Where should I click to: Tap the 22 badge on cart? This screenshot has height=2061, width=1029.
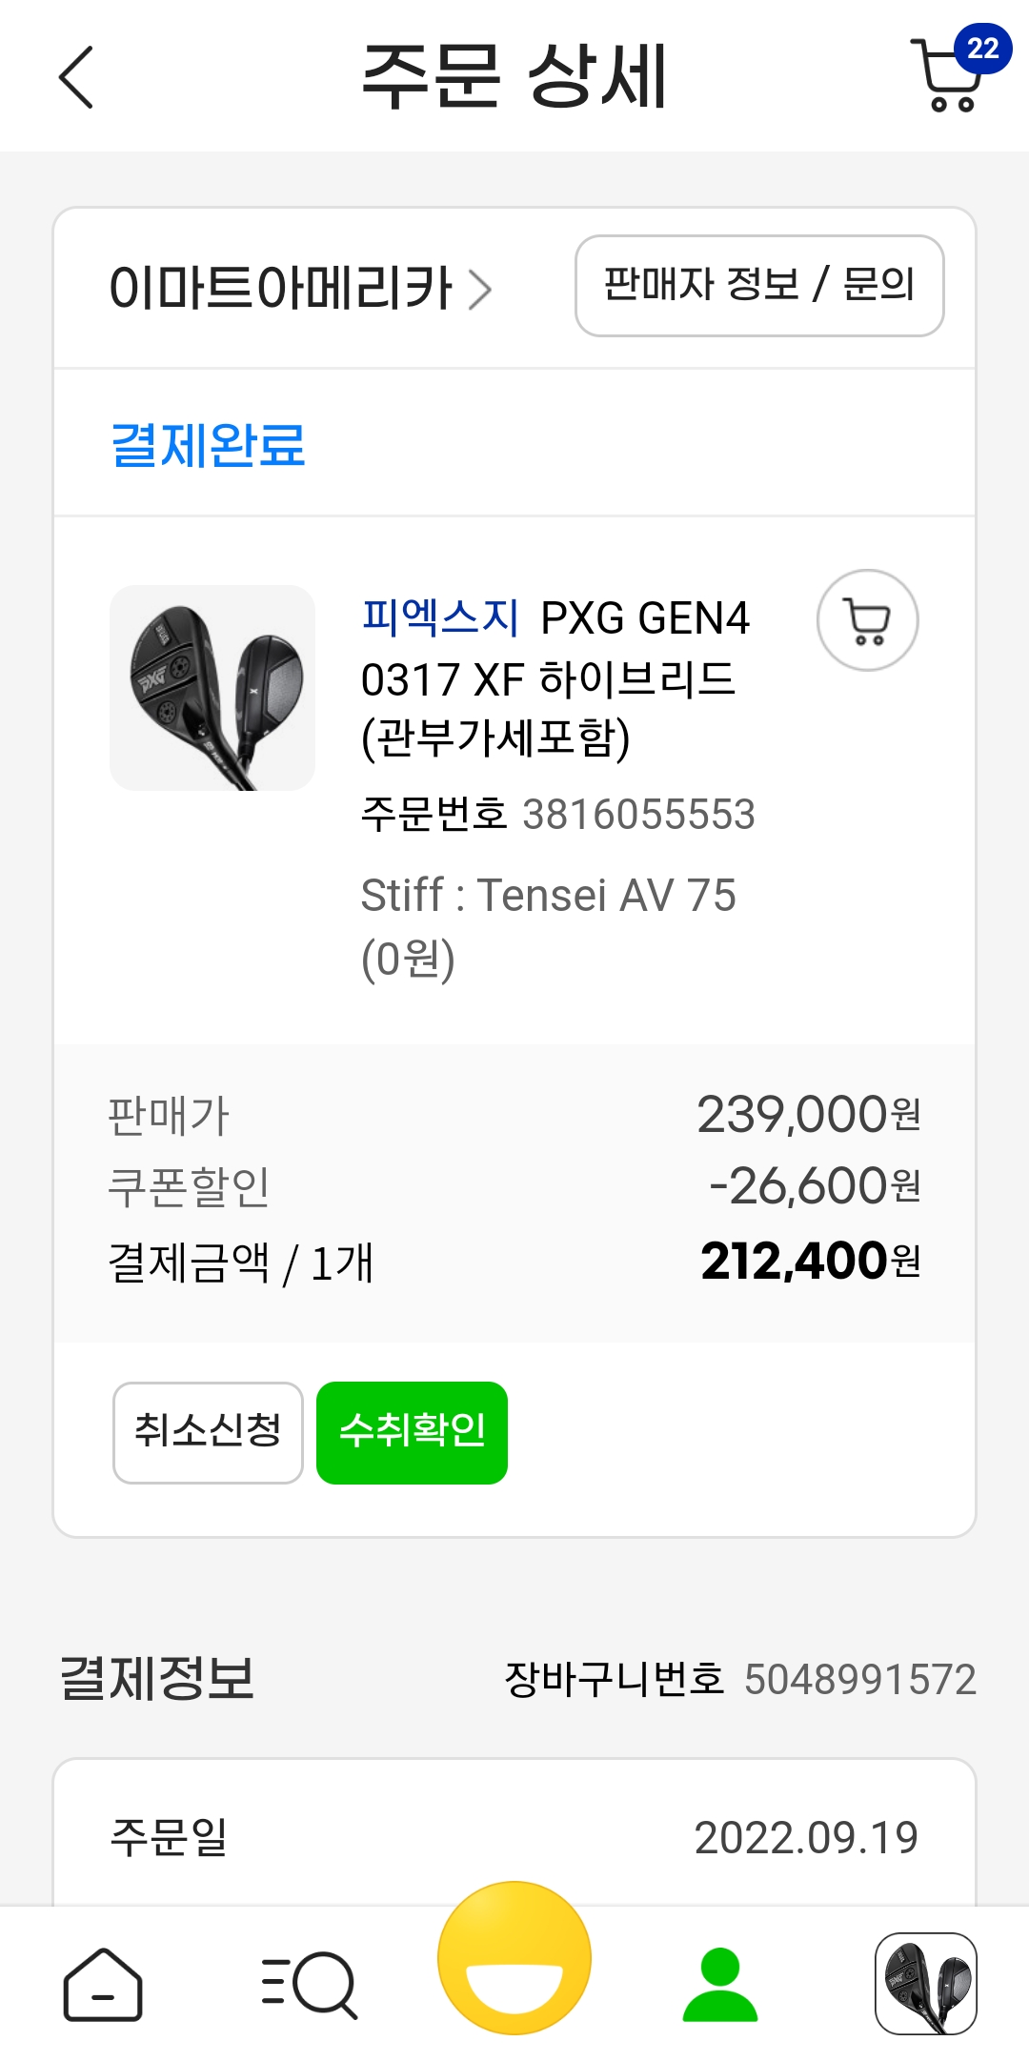(x=982, y=48)
